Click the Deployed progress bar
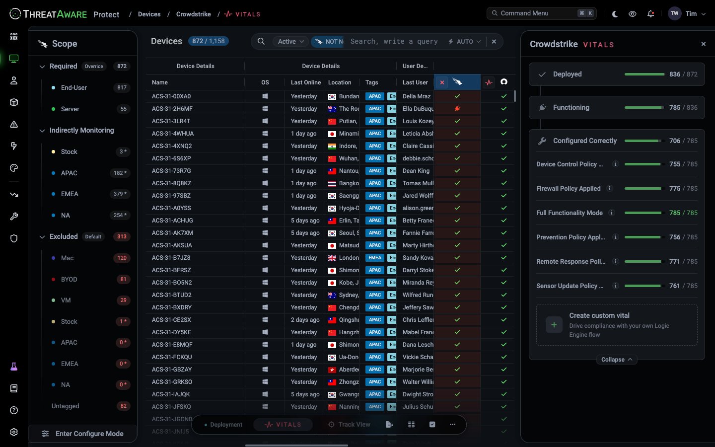Image resolution: width=715 pixels, height=447 pixels. coord(644,74)
